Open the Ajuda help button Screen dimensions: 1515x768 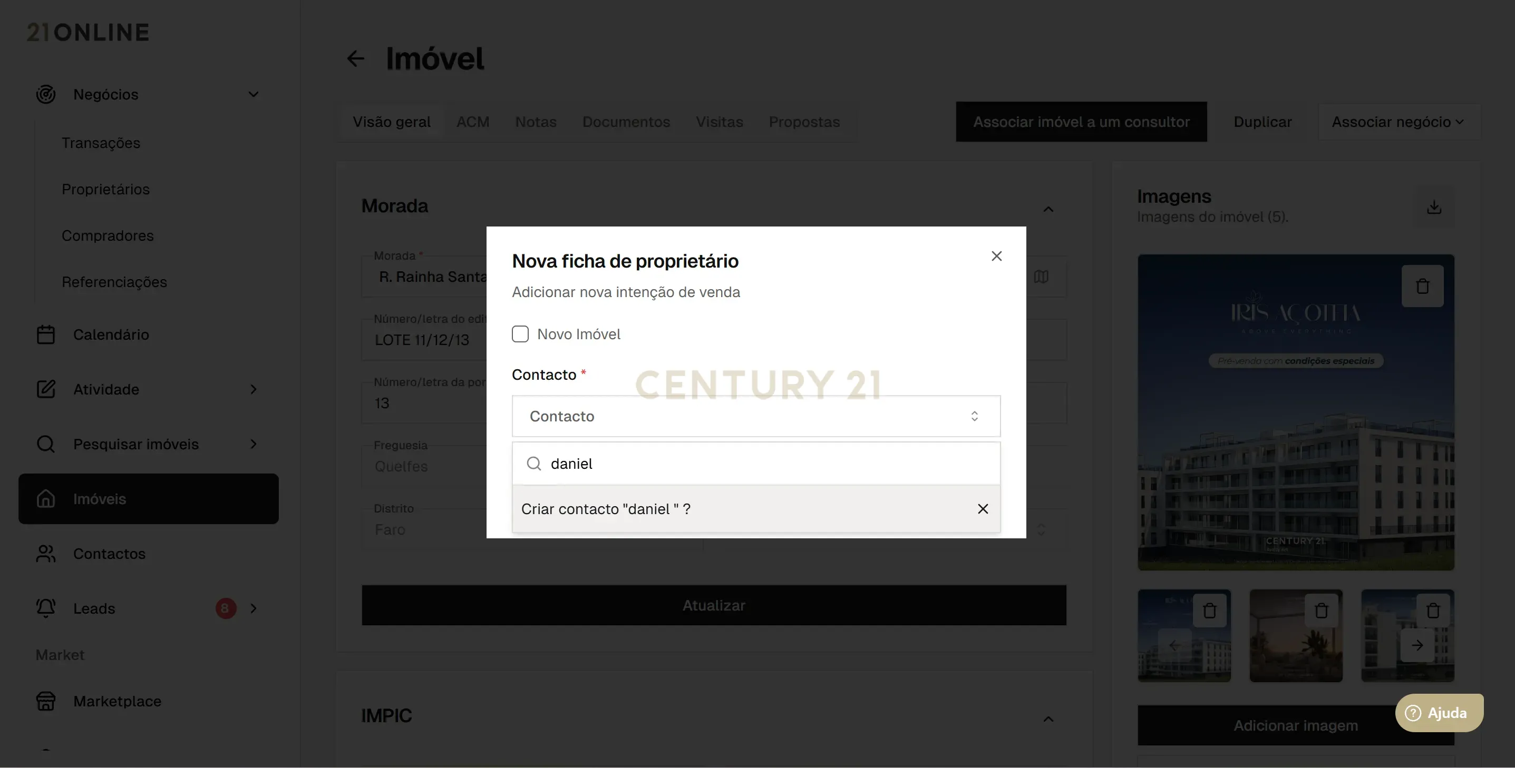pyautogui.click(x=1439, y=713)
